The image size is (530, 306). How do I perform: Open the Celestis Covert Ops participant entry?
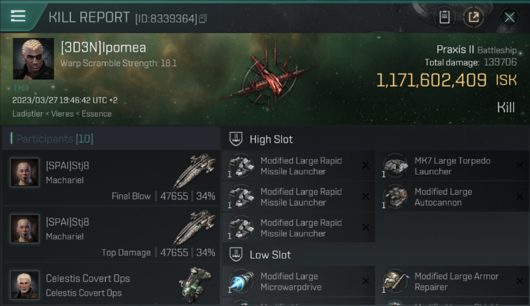[x=111, y=285]
